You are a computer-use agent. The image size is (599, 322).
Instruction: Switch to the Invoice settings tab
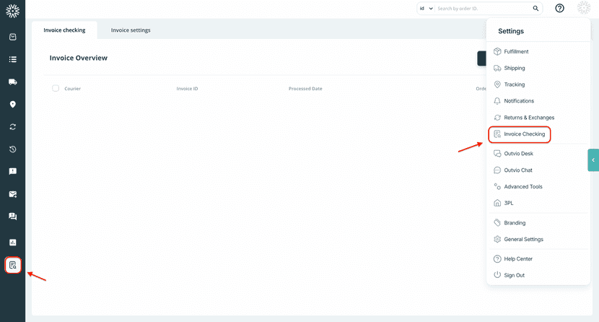(131, 30)
